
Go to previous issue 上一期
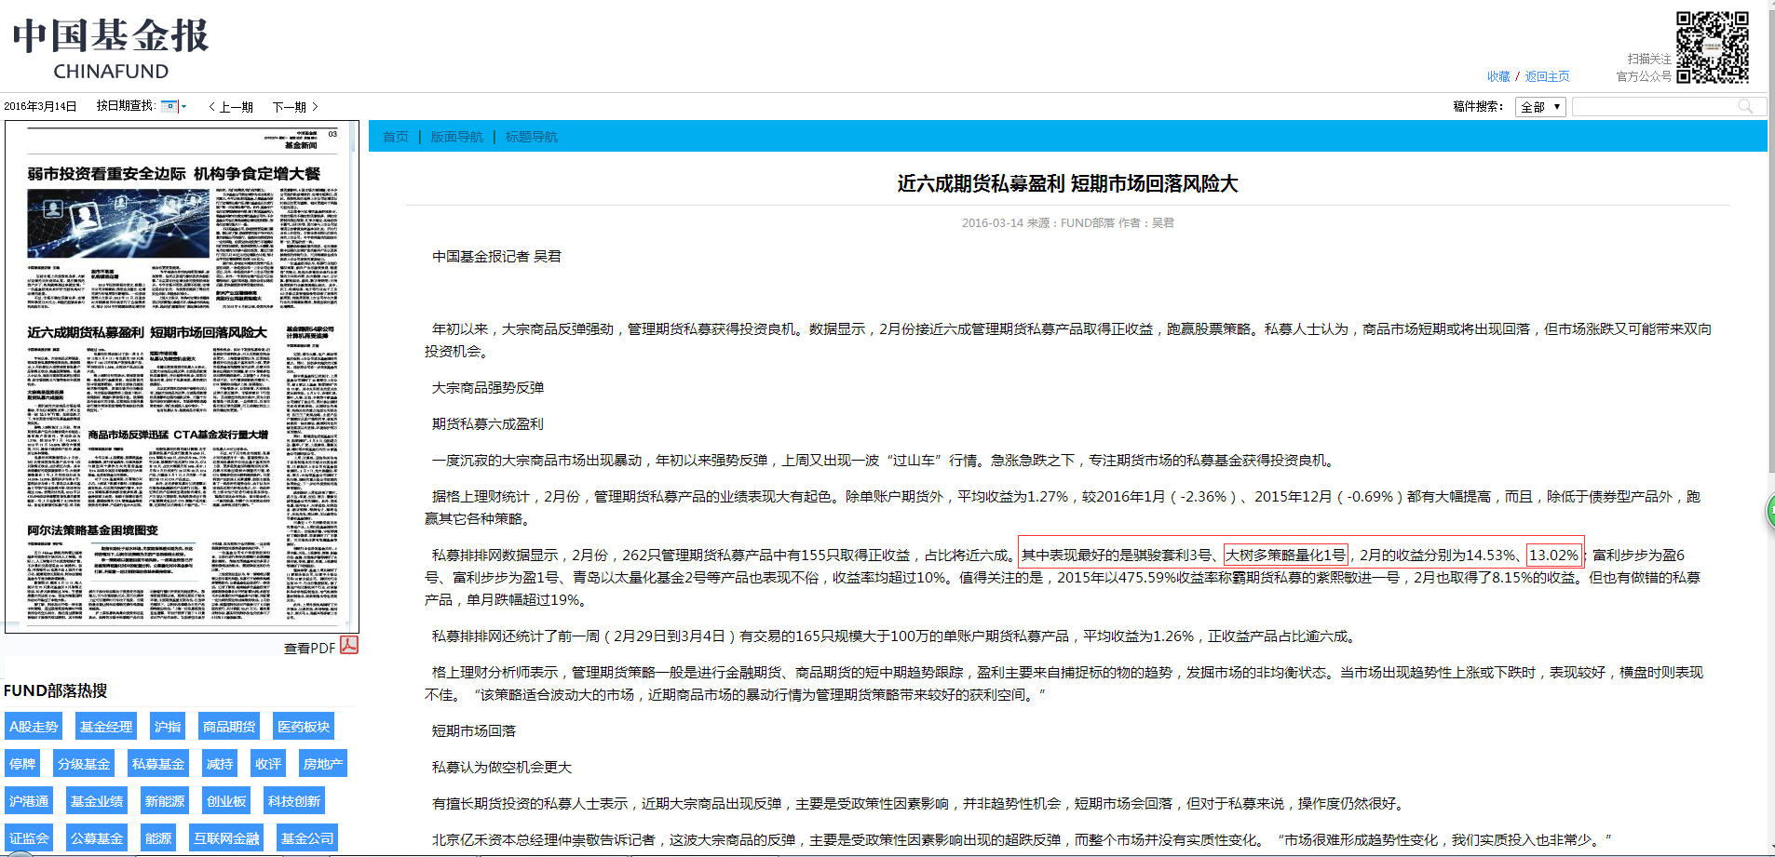coord(231,107)
